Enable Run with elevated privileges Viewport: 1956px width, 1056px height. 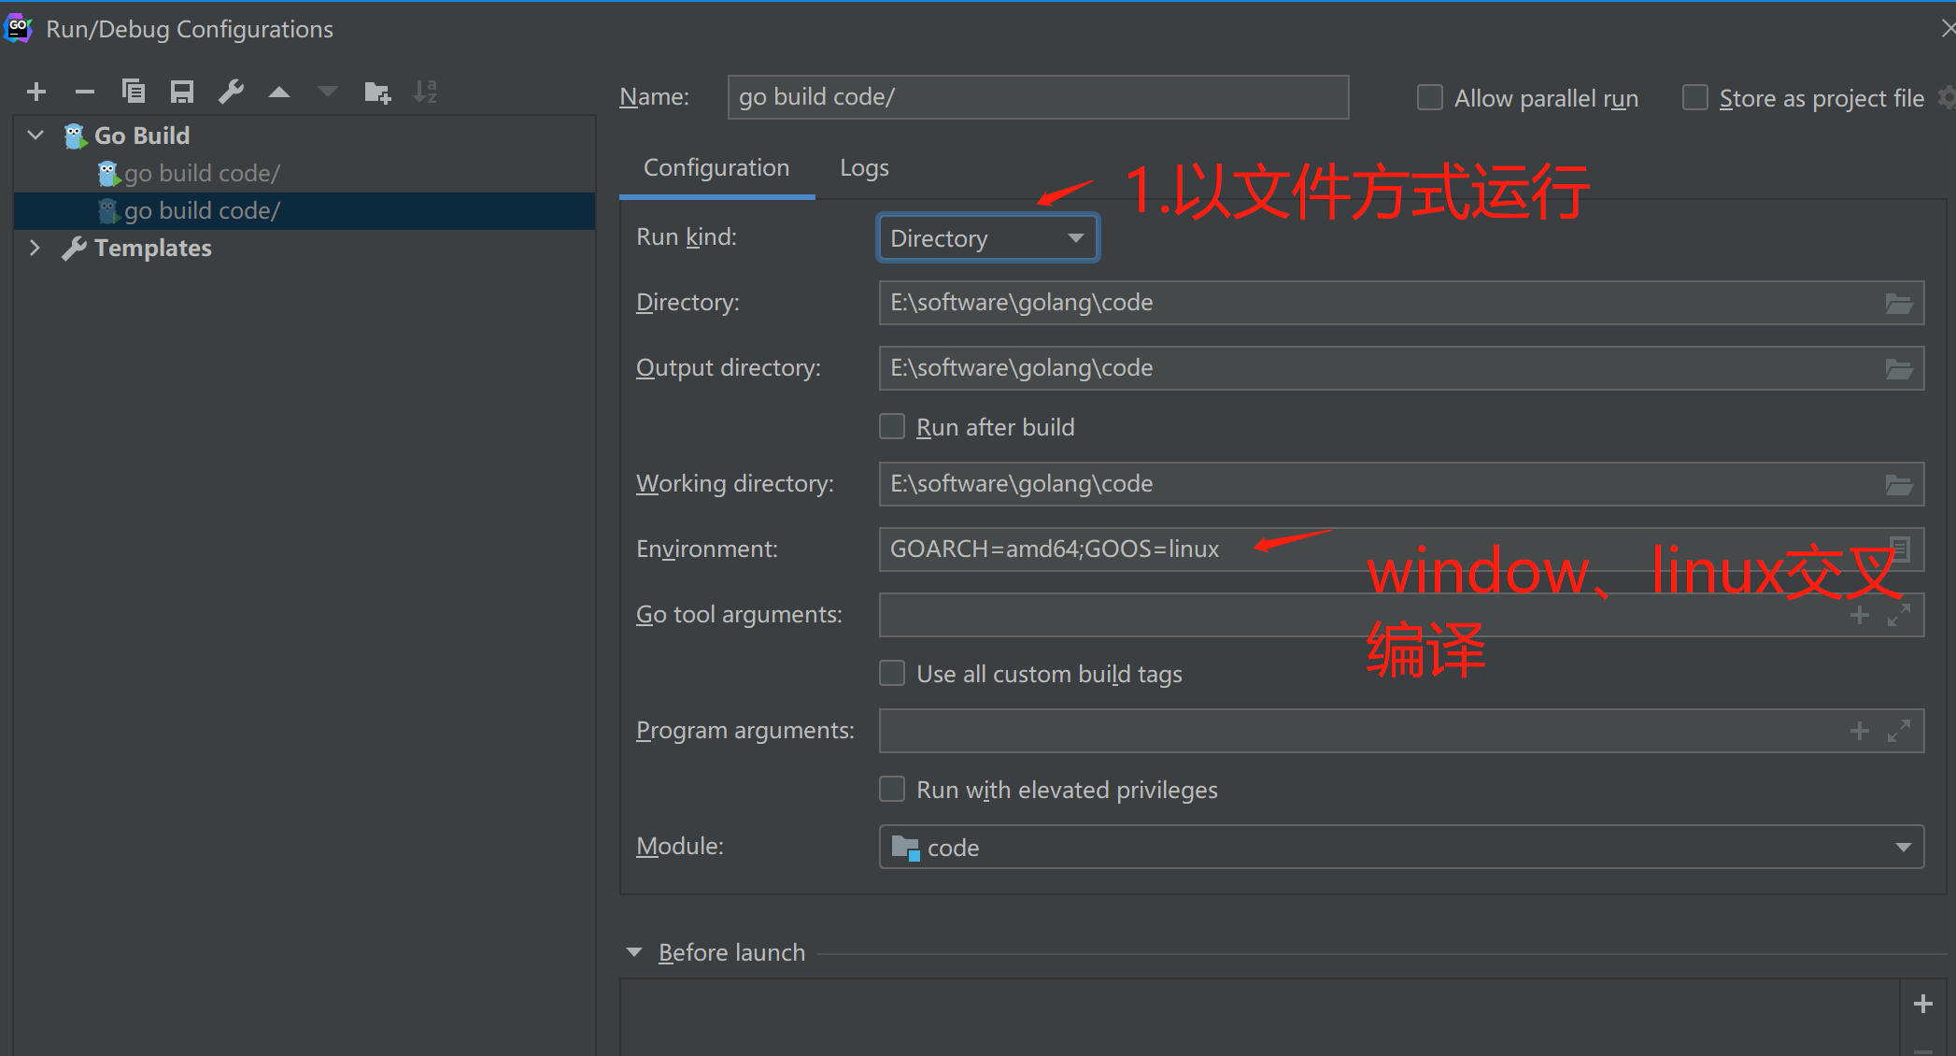[x=892, y=790]
